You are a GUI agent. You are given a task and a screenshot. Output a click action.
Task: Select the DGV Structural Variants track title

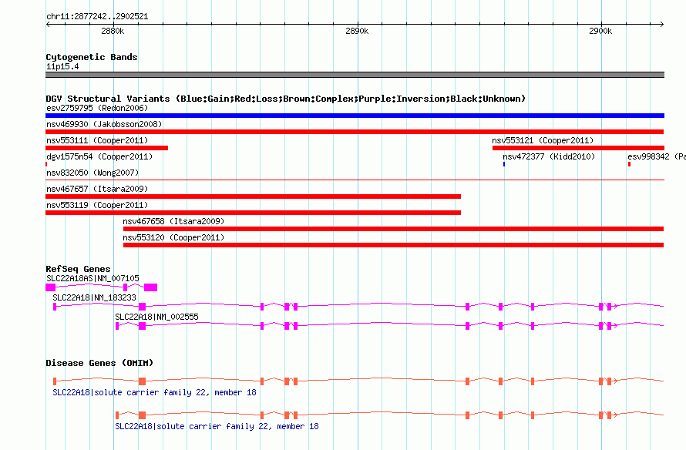pos(286,99)
